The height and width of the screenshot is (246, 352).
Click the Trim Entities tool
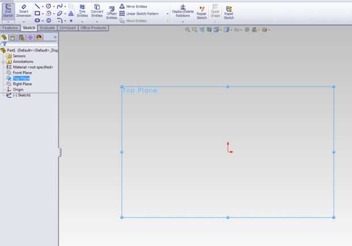point(82,11)
